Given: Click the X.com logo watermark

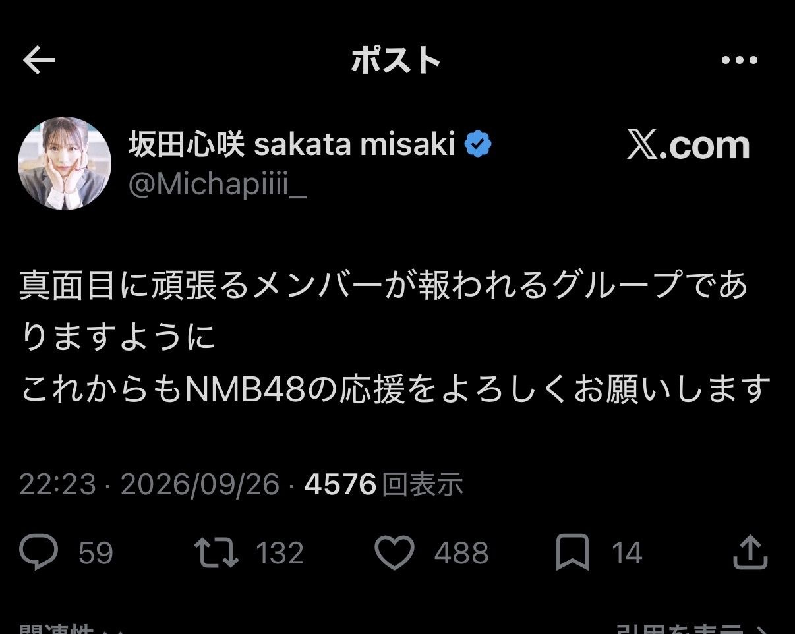Looking at the screenshot, I should [688, 145].
